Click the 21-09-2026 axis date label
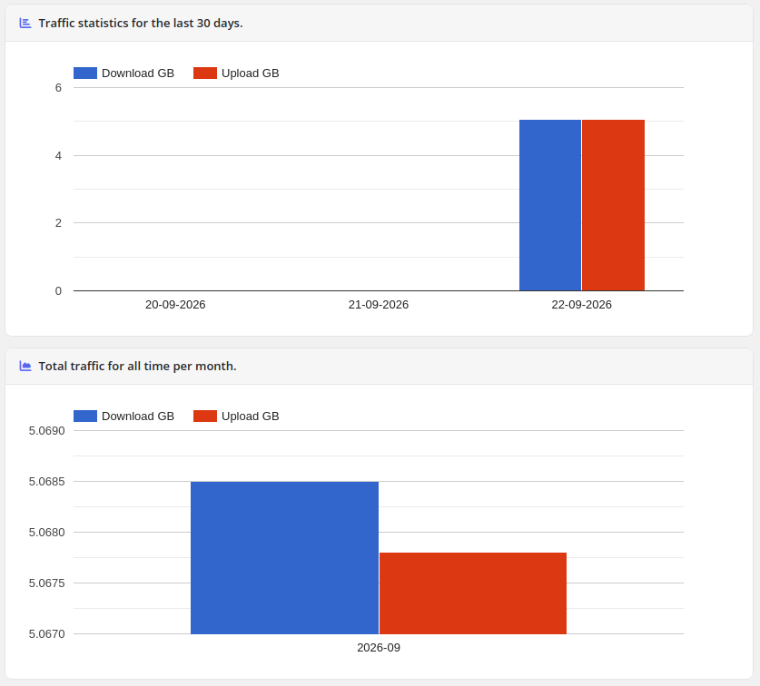 [379, 305]
